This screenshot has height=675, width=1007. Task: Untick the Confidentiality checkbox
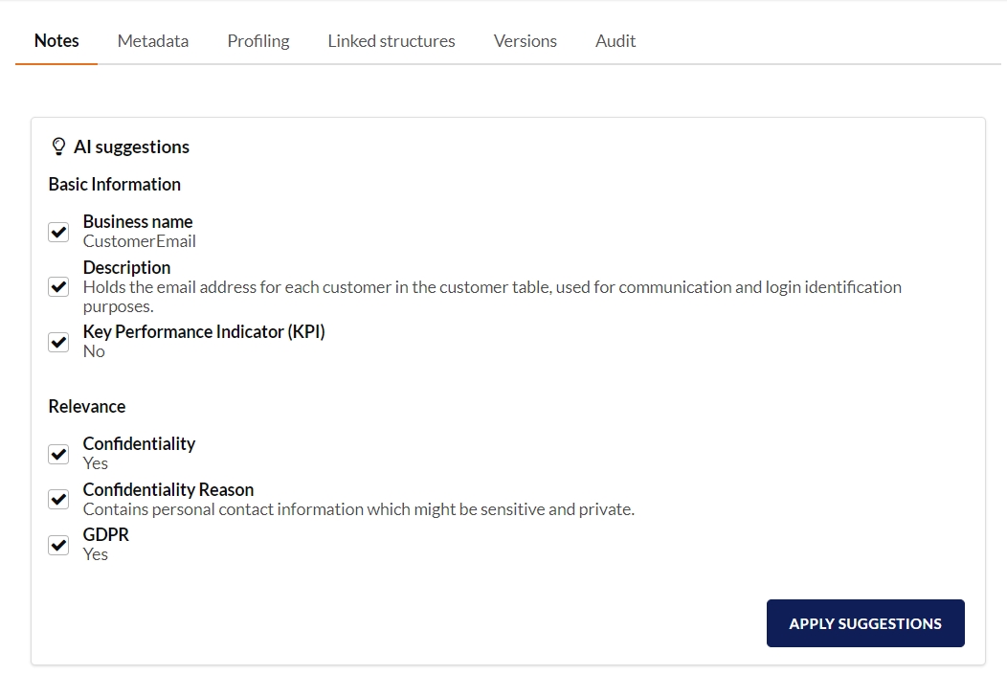(58, 454)
